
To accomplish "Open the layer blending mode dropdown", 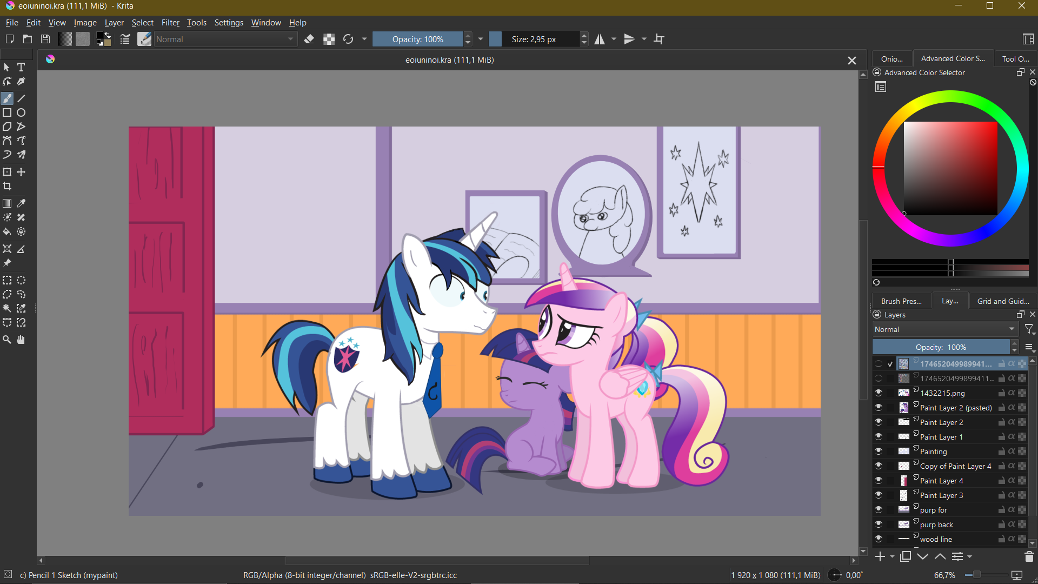I will (x=945, y=329).
